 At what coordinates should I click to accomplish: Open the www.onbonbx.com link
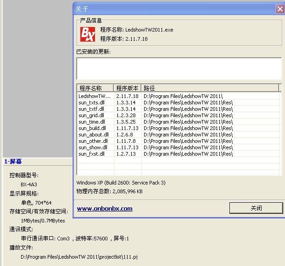pos(105,208)
